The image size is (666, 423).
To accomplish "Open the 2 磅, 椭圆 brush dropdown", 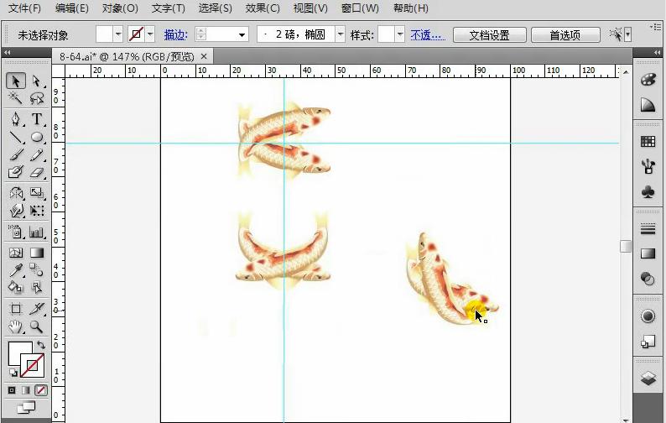I will [x=341, y=34].
